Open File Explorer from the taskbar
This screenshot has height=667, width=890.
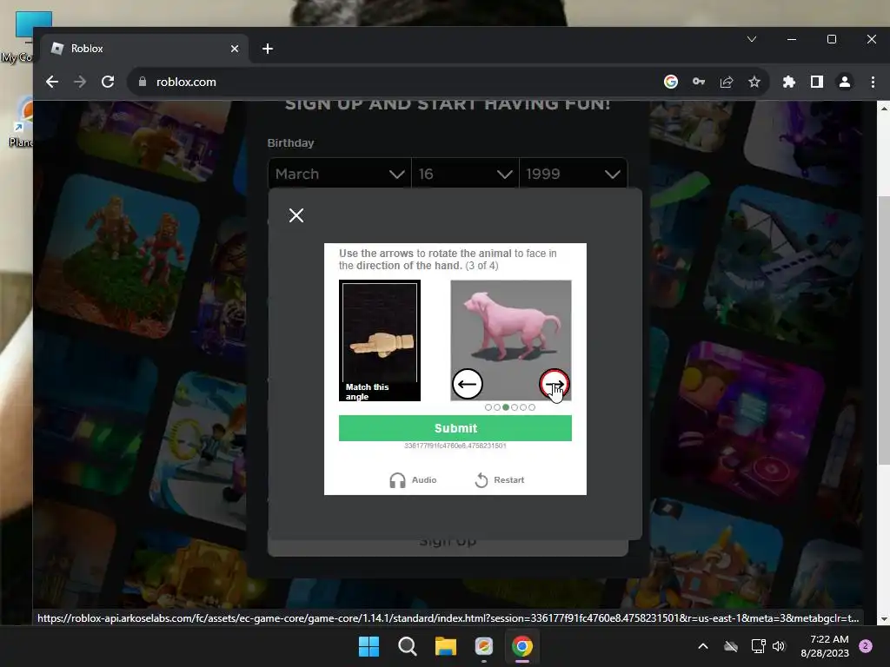446,646
